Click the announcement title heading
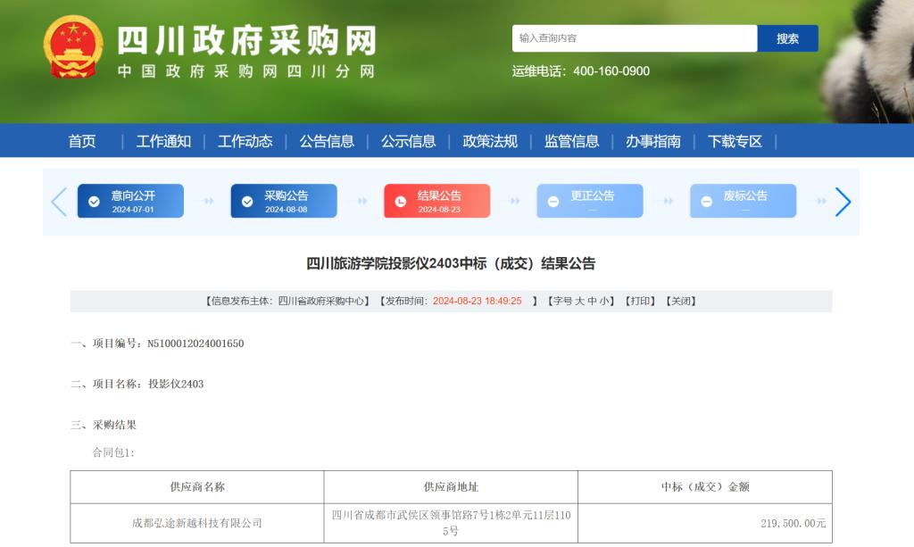The height and width of the screenshot is (547, 914). tap(451, 263)
